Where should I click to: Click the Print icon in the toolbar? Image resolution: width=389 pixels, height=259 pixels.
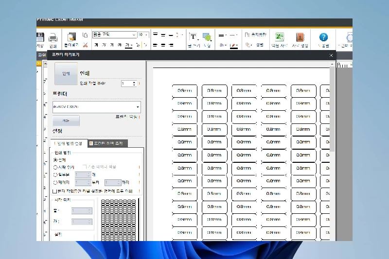click(53, 37)
